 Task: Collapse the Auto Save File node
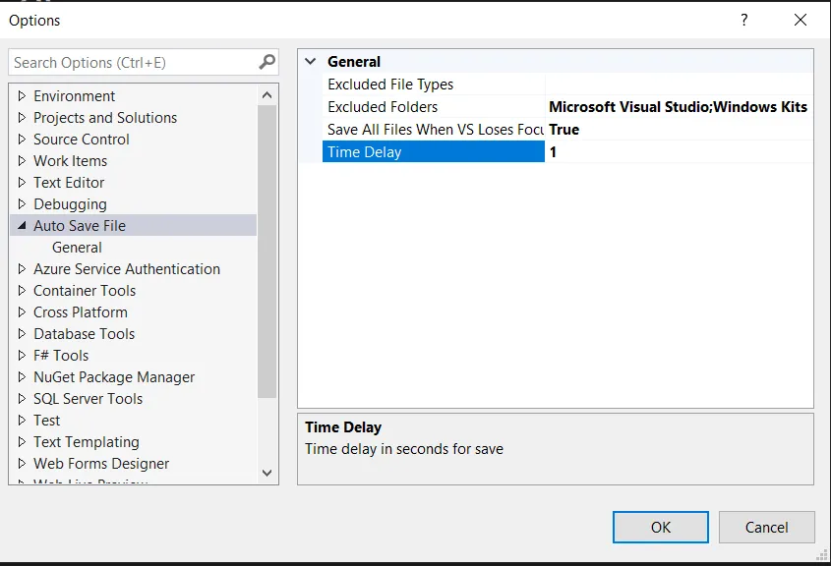[x=22, y=226]
